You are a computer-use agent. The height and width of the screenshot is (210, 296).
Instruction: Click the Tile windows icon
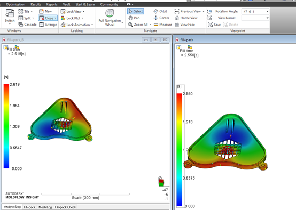pos(21,11)
